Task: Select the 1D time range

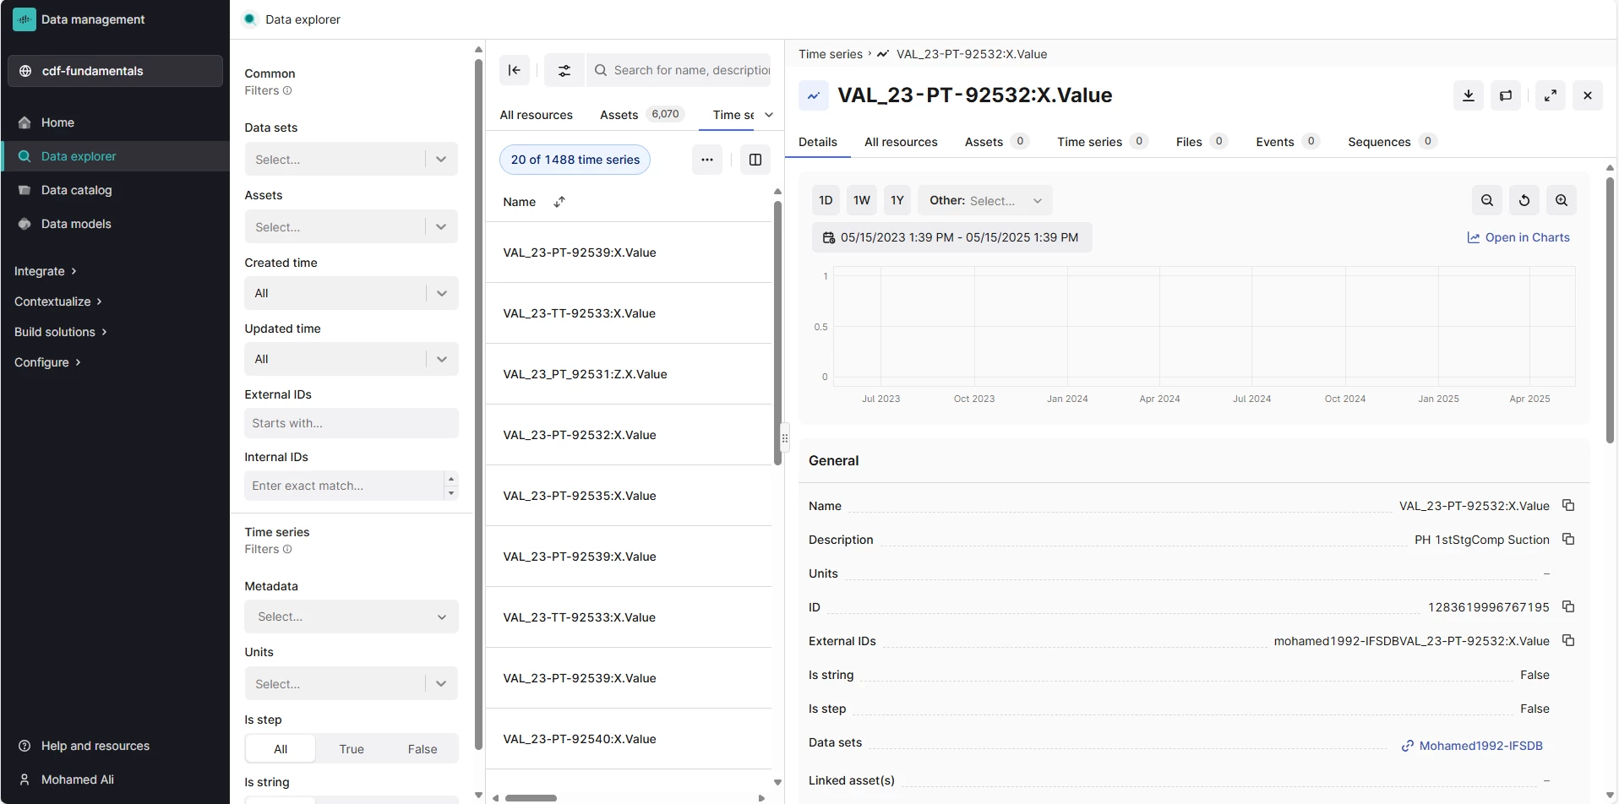Action: 826,200
